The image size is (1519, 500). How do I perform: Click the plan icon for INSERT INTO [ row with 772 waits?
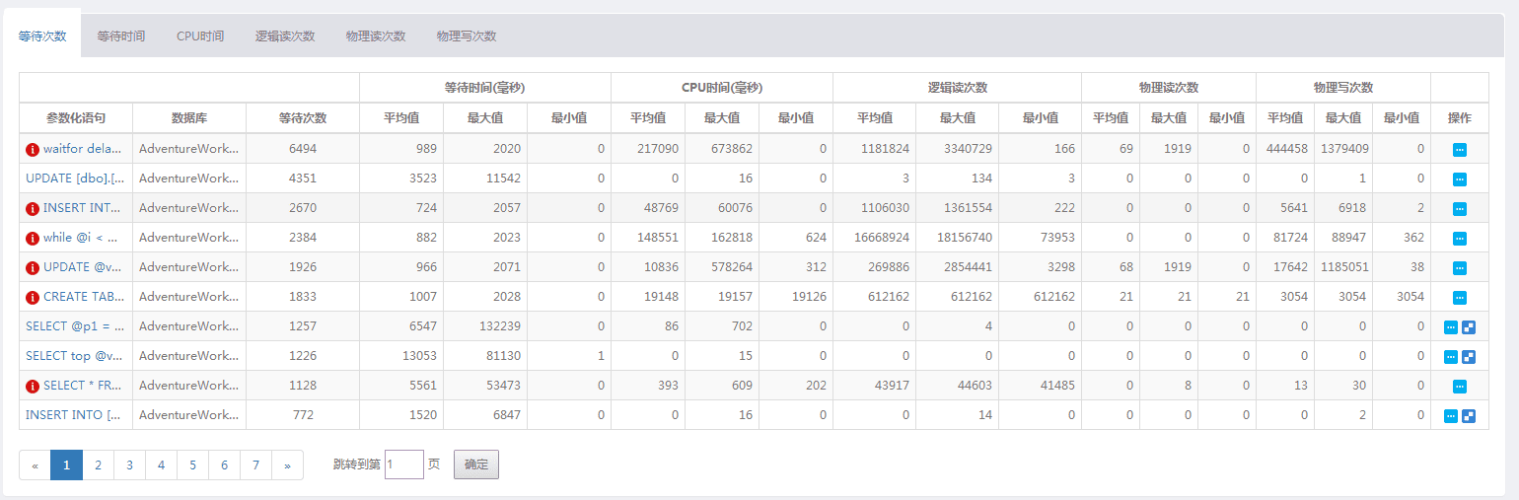[1468, 416]
